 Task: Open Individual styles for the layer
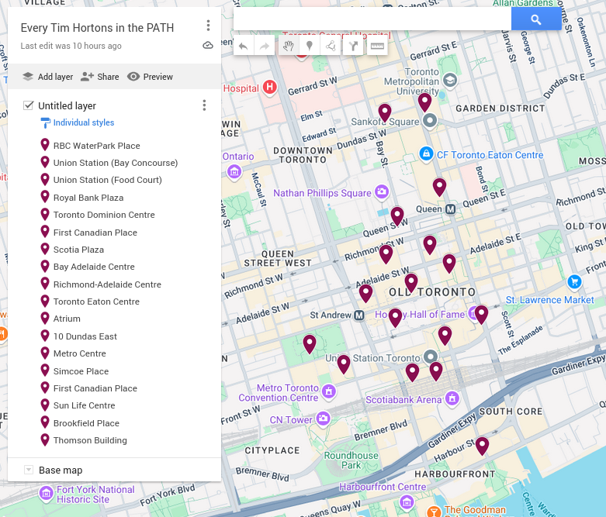pyautogui.click(x=83, y=122)
